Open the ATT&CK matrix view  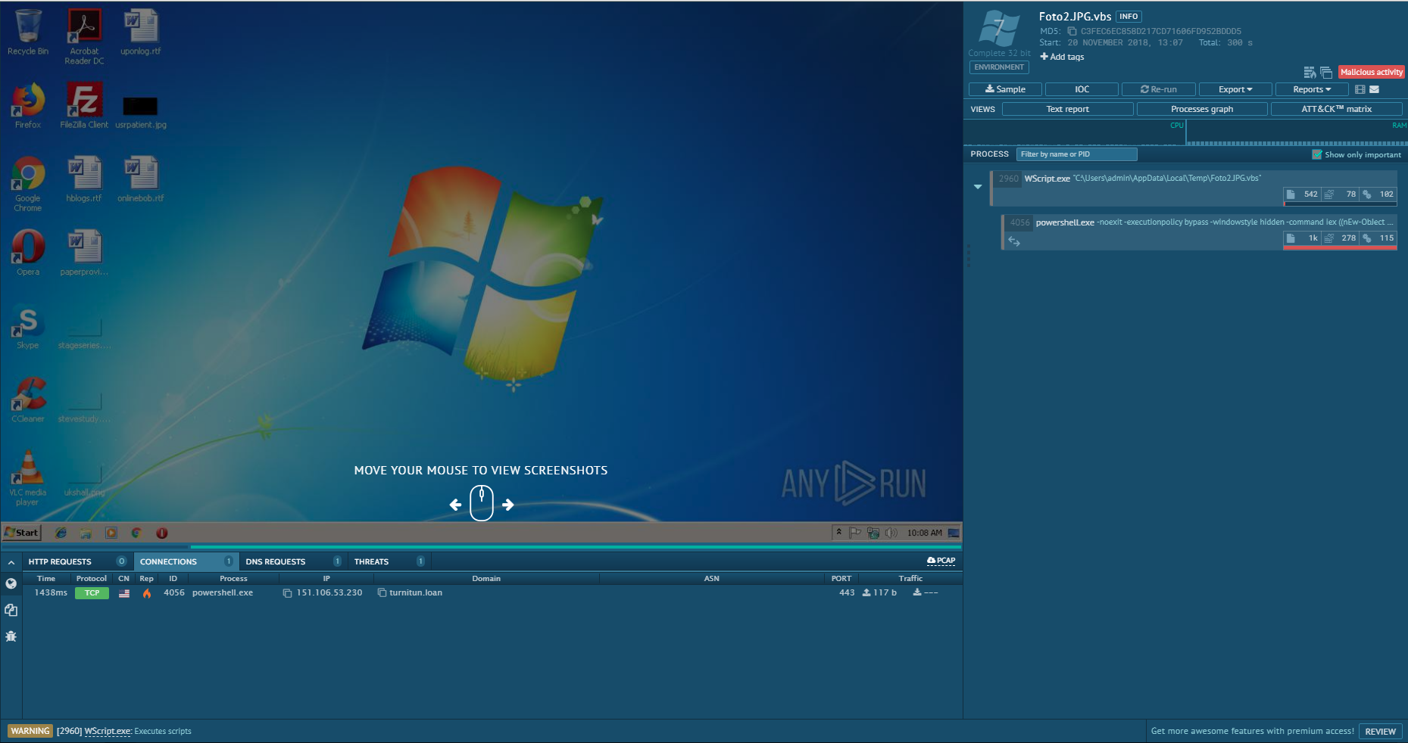coord(1337,109)
